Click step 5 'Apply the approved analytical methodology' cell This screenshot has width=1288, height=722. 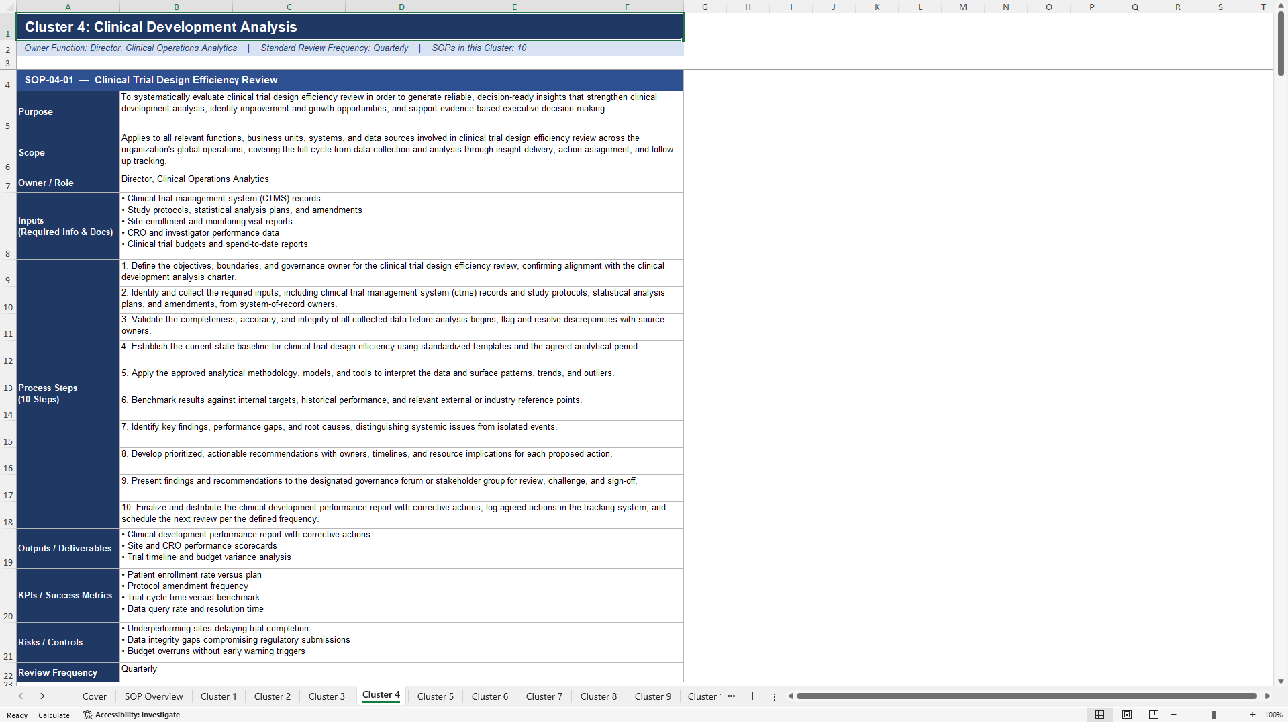[401, 381]
